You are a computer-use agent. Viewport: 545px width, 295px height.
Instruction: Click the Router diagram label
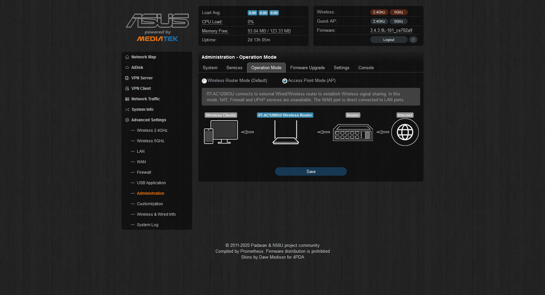353,115
